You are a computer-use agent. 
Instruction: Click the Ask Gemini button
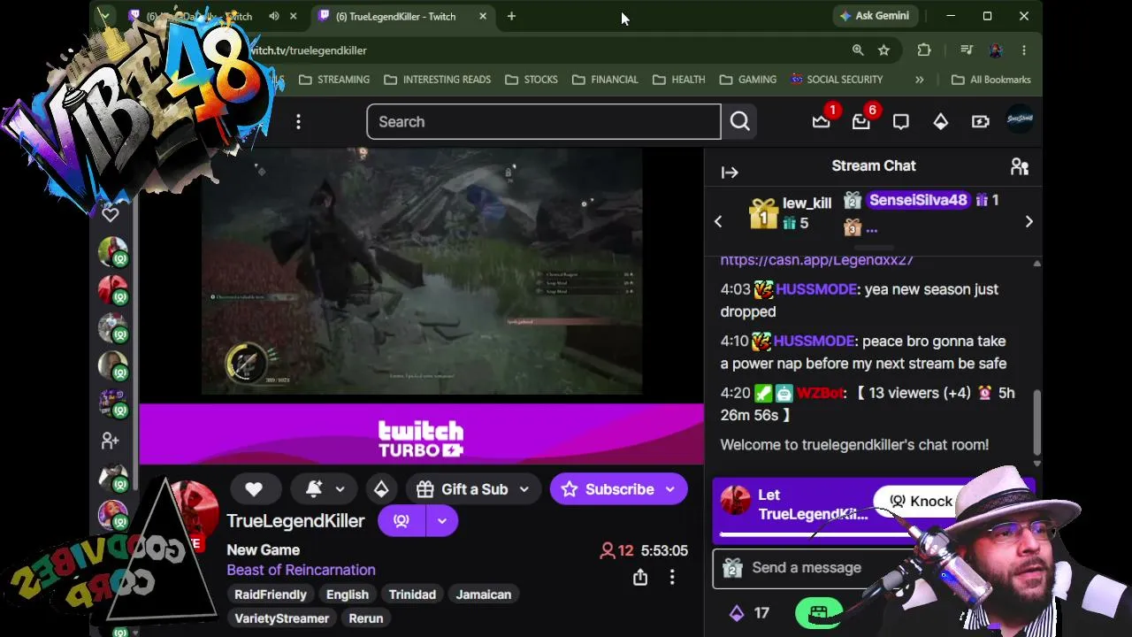874,16
